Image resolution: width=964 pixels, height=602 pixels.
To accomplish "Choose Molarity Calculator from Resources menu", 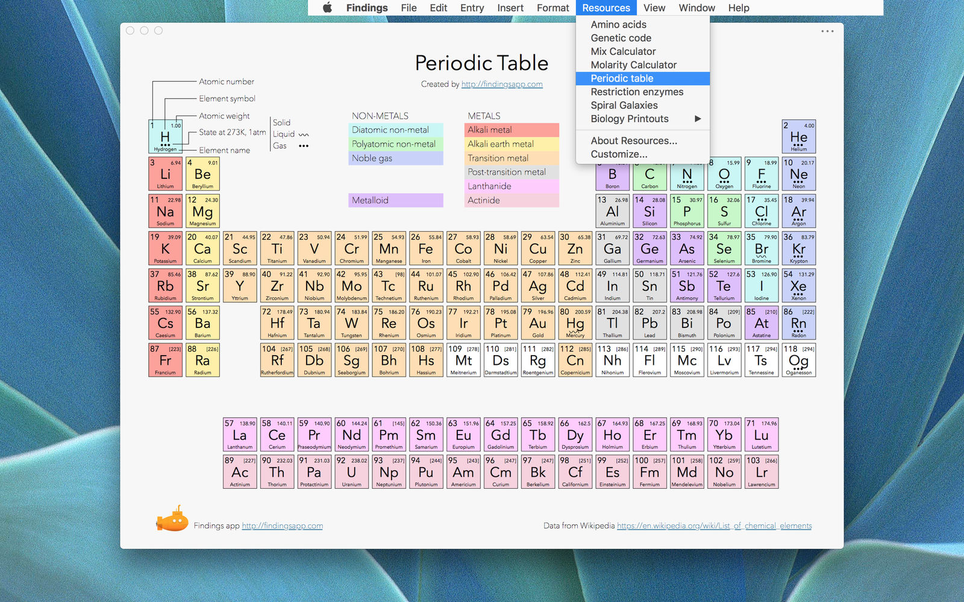I will [643, 65].
